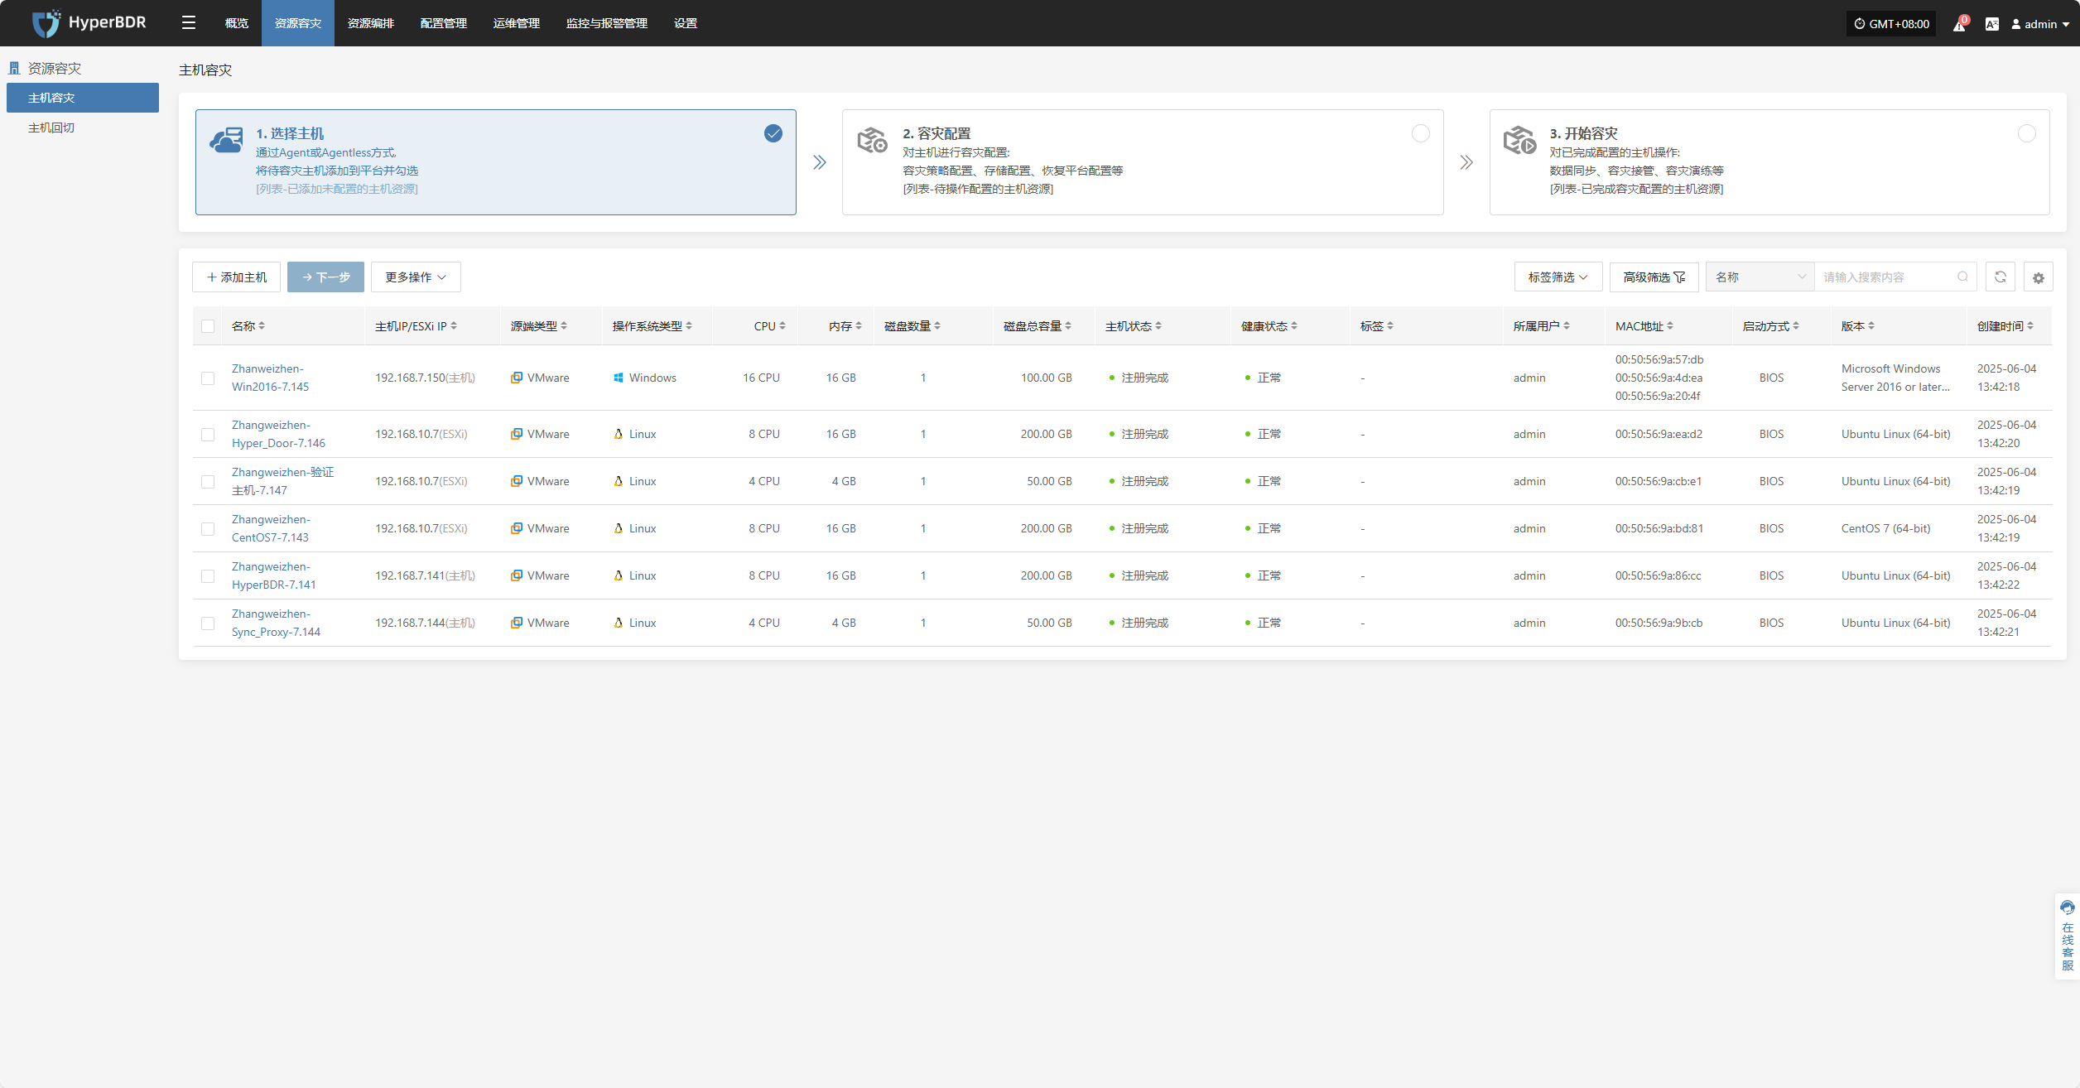The image size is (2080, 1088).
Task: Open 高级筛选 advanced filter
Action: pyautogui.click(x=1654, y=277)
